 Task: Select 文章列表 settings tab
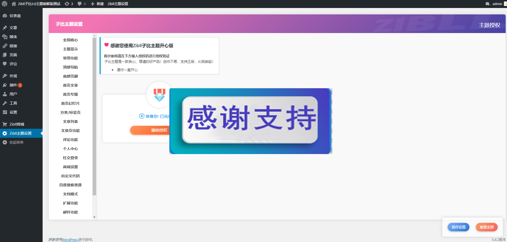coord(70,122)
